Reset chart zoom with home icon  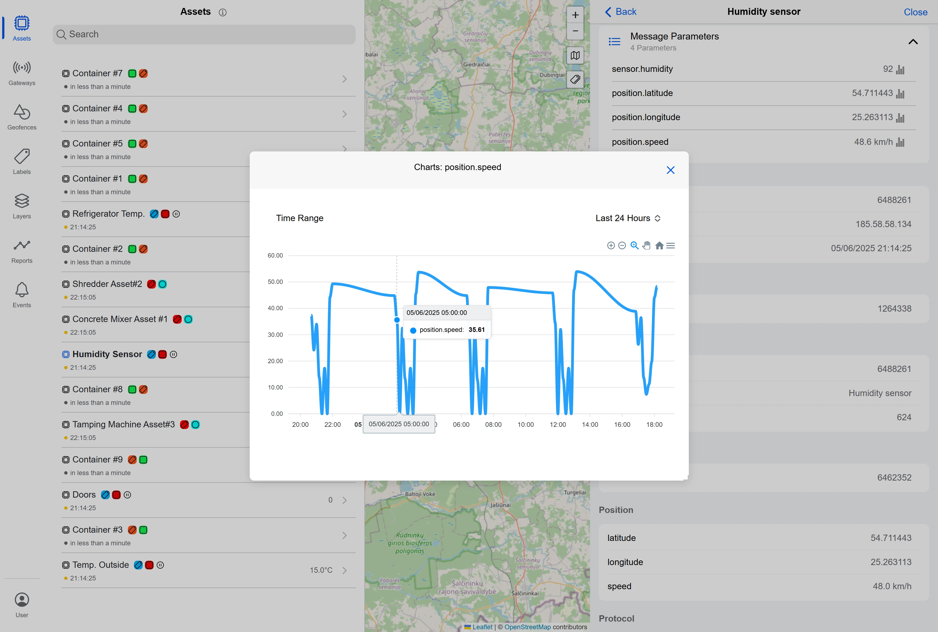click(x=659, y=246)
